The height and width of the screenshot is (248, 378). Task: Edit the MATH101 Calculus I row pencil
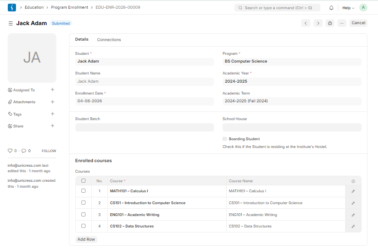[353, 191]
